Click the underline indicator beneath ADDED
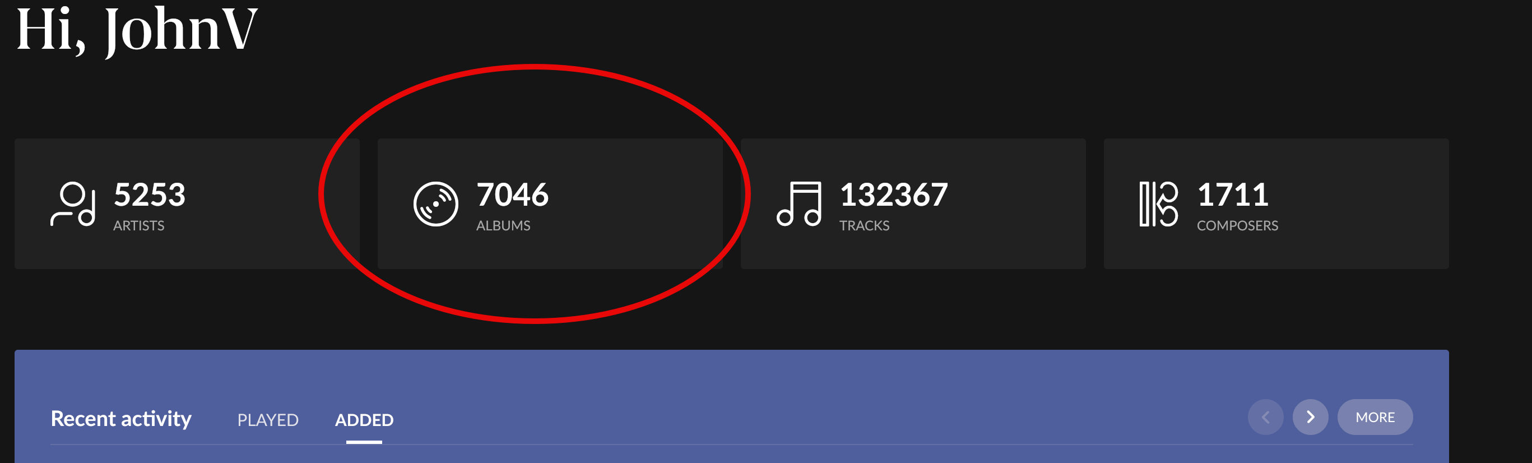The image size is (1532, 463). coord(364,442)
